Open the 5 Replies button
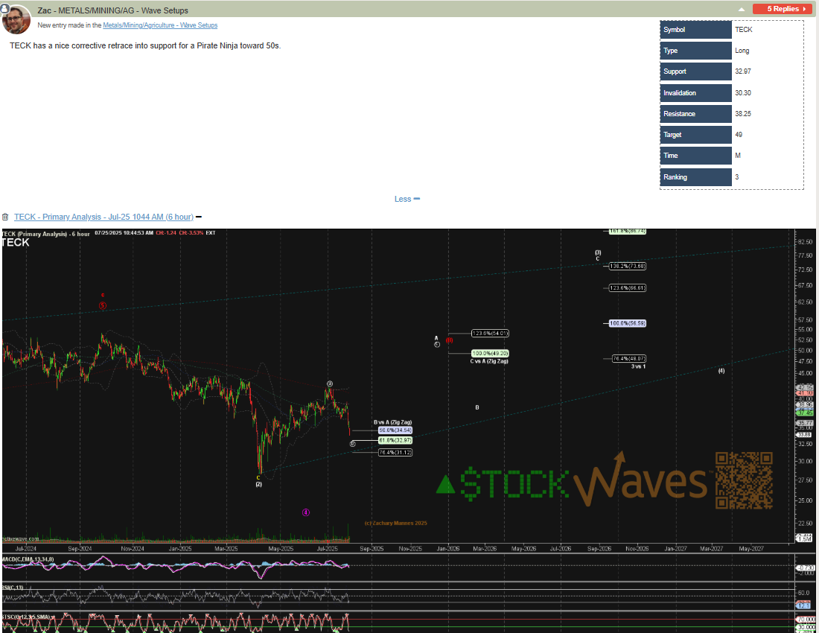Screen dimensions: 819x633 tap(783, 9)
